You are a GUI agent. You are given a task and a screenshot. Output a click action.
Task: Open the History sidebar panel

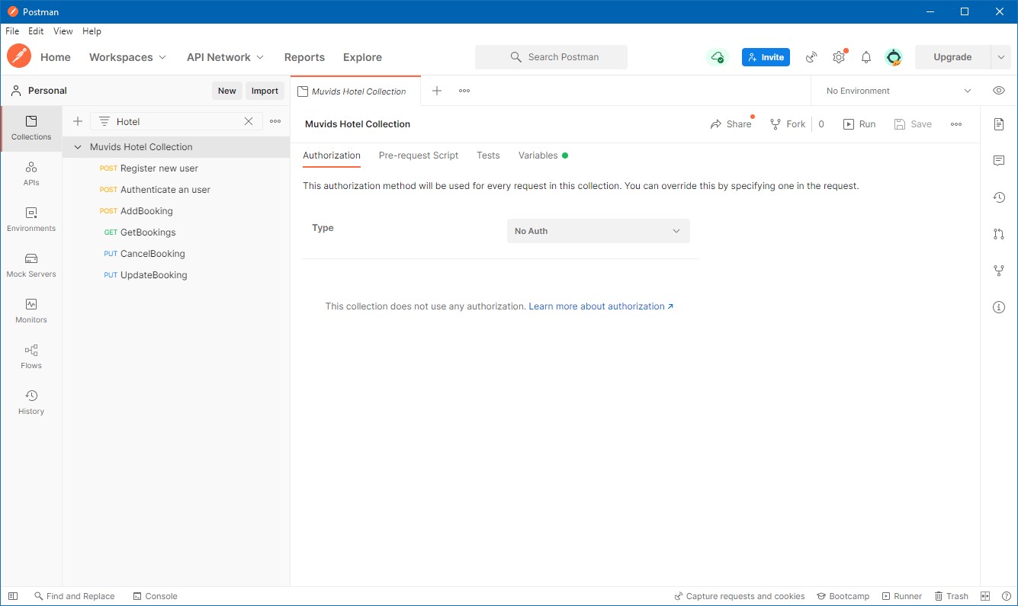[31, 402]
